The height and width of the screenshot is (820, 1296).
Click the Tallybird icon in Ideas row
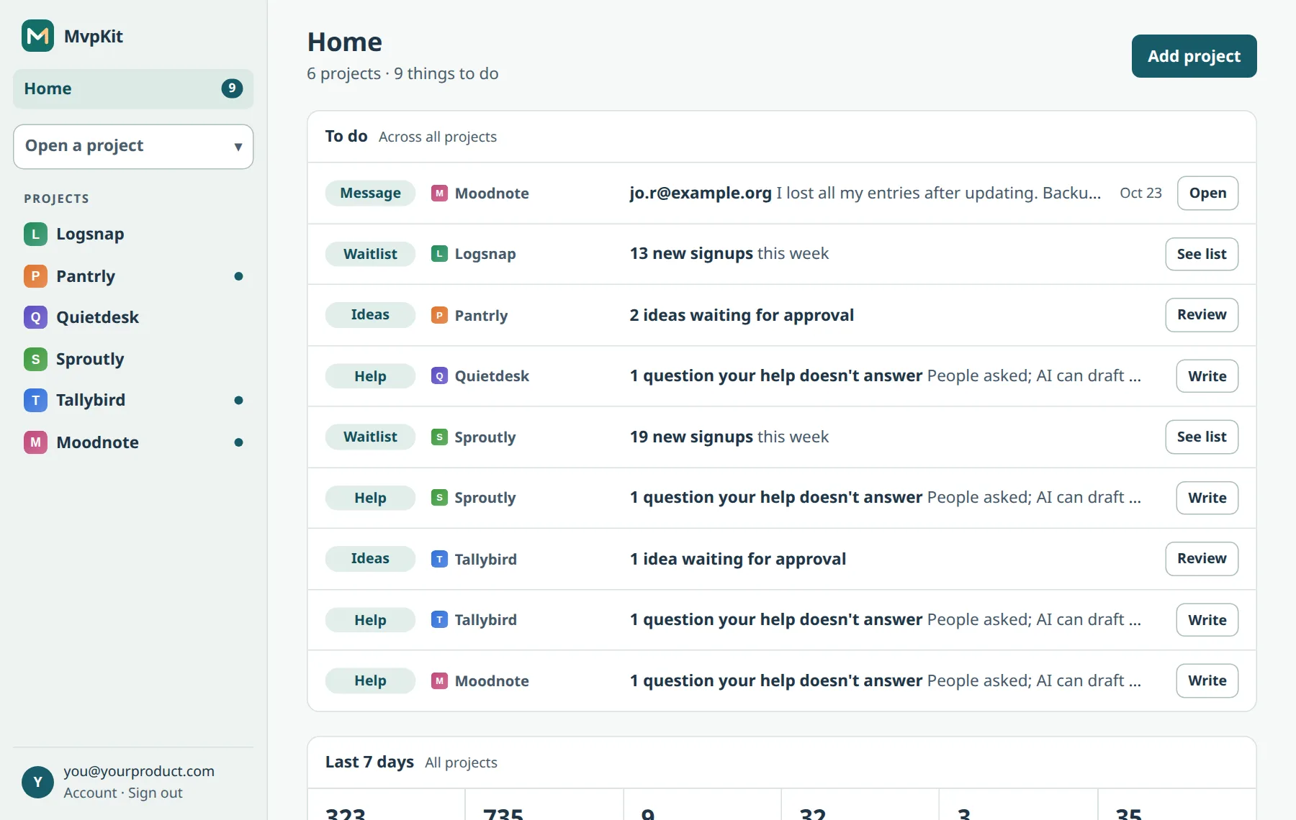click(439, 559)
